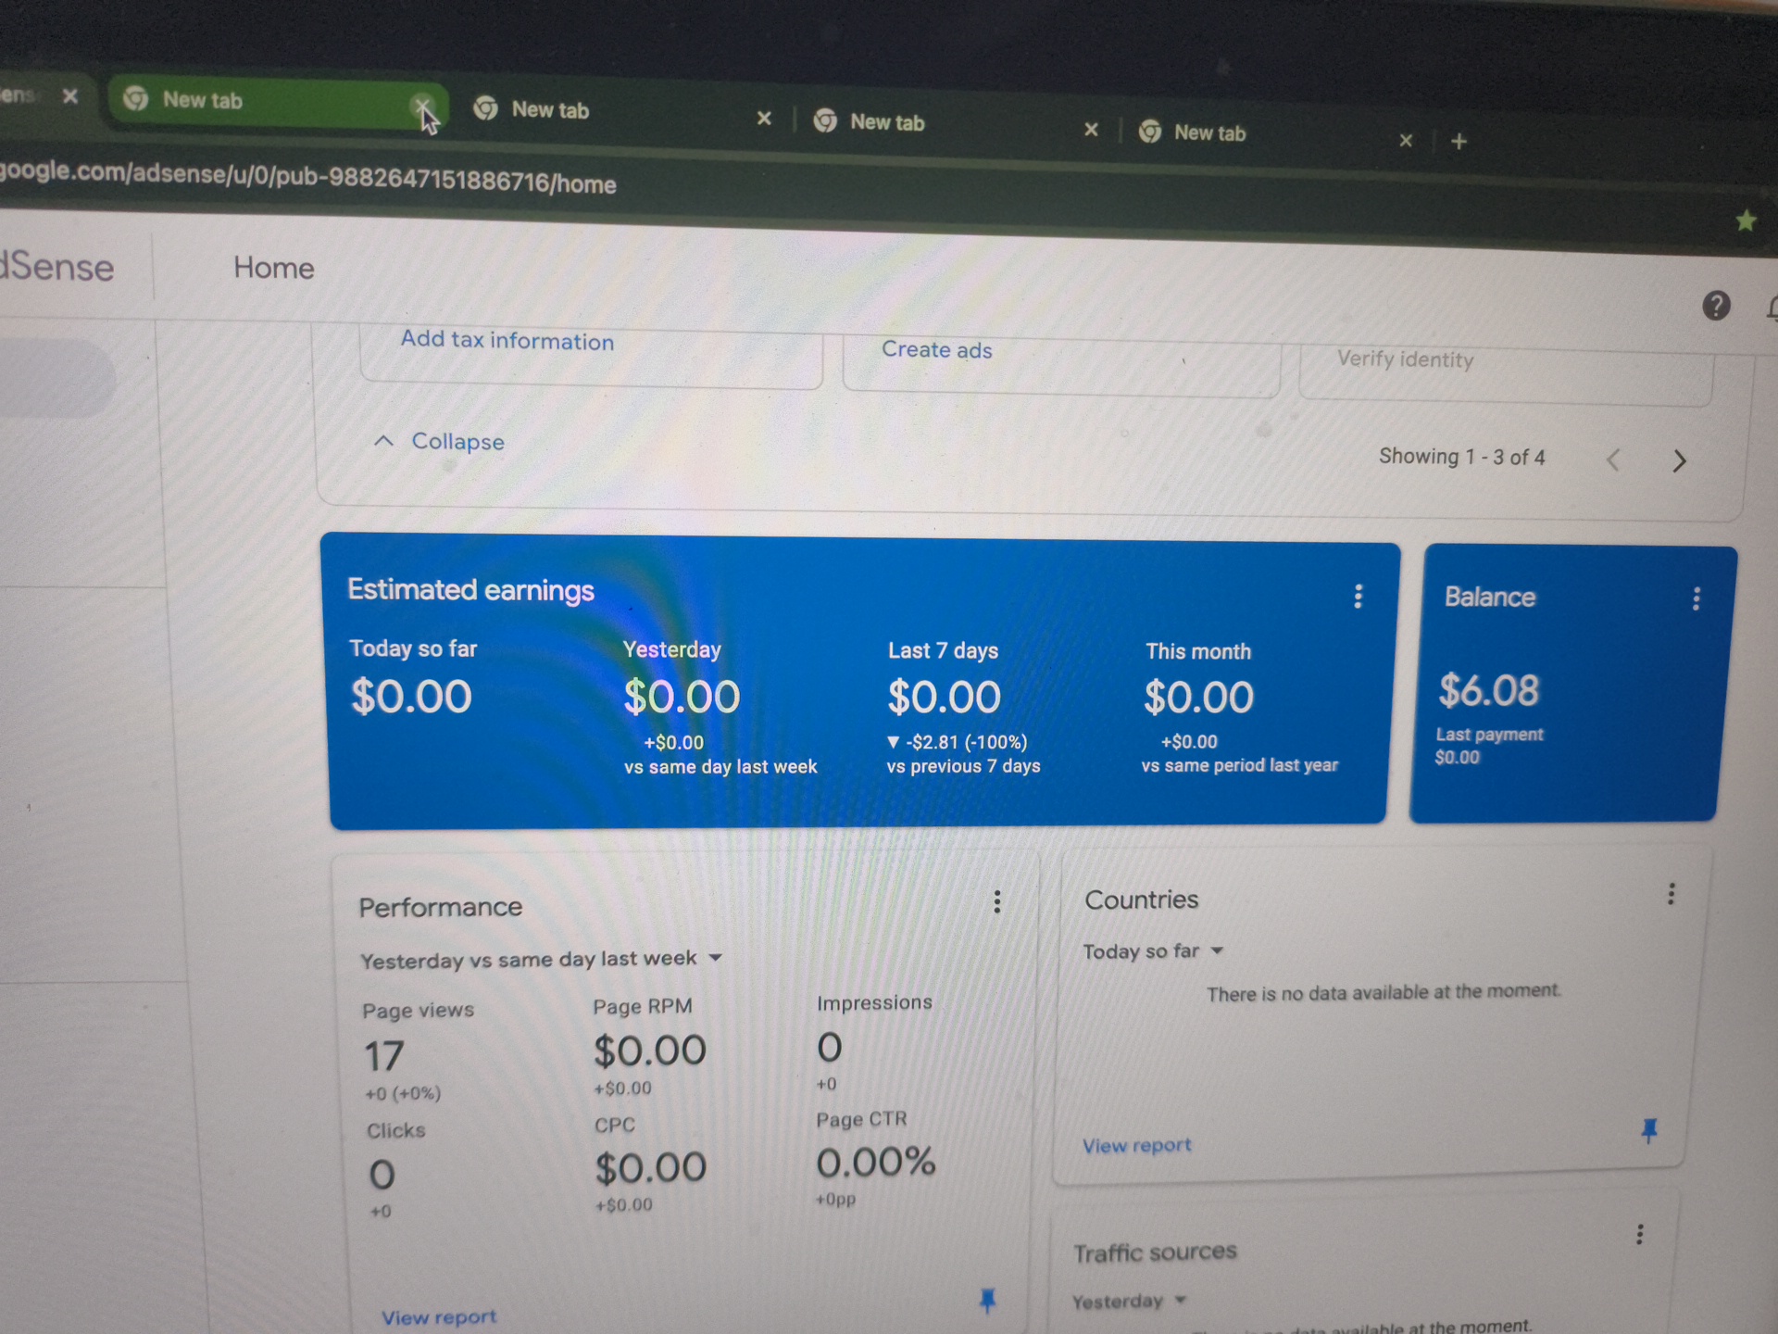Click View report under Countries
1778x1334 pixels.
coord(1136,1146)
